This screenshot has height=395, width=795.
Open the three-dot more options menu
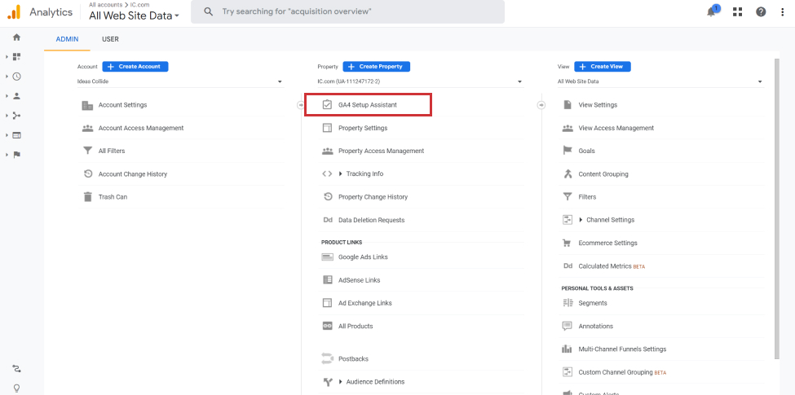pos(783,12)
